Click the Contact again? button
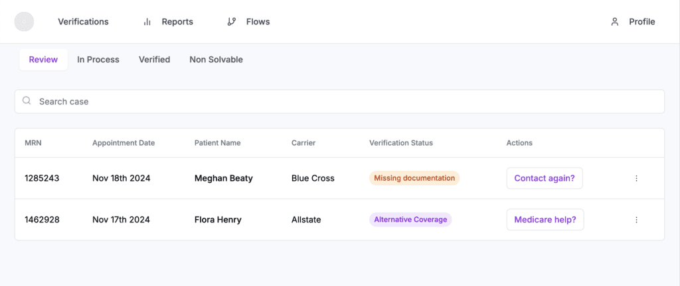The height and width of the screenshot is (286, 680). 544,178
